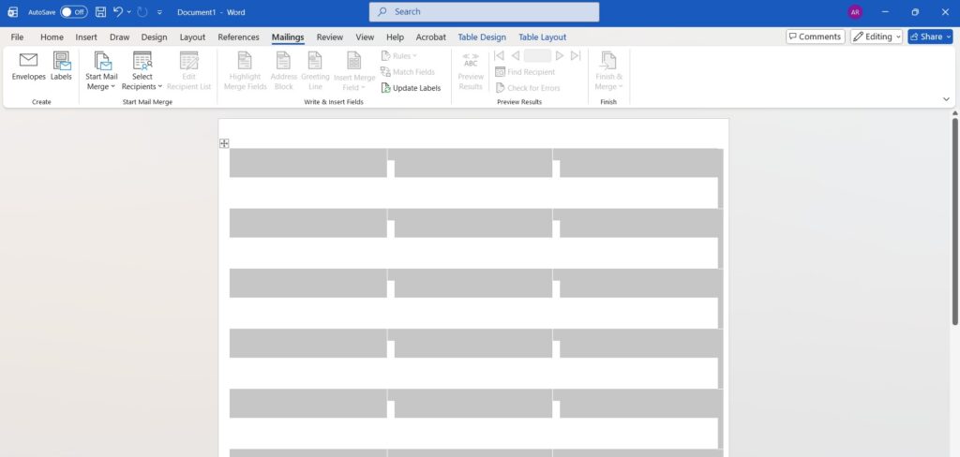Click the Search input box
960x457 pixels.
[484, 12]
